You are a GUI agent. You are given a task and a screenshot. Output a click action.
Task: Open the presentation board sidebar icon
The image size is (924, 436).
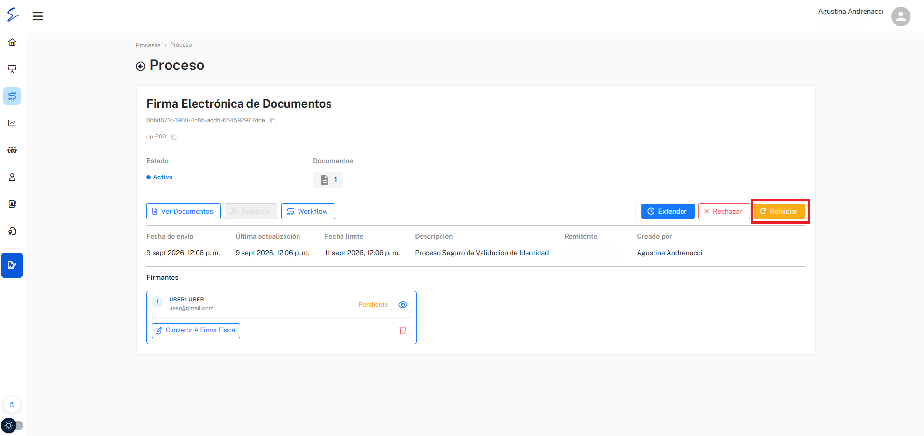pos(12,69)
